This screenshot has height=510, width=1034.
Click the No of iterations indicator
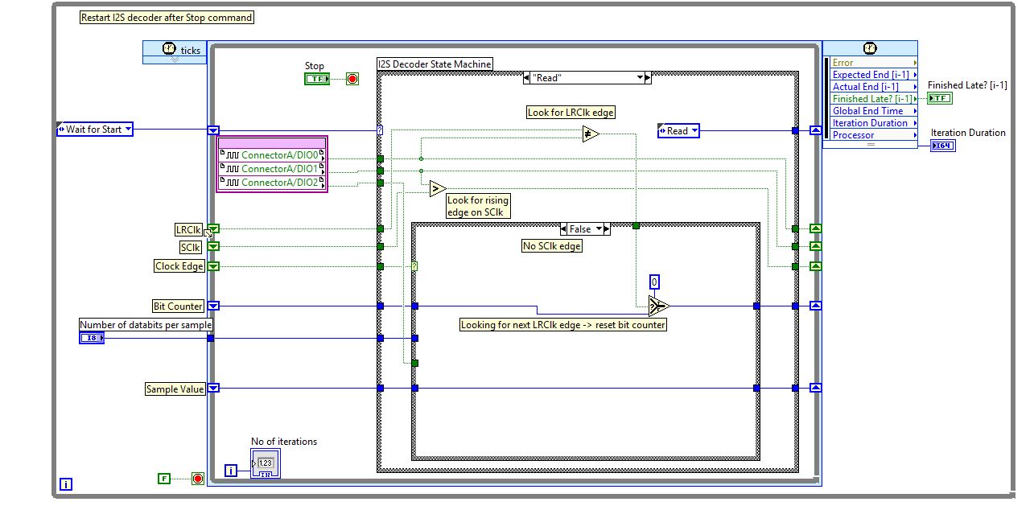(265, 464)
